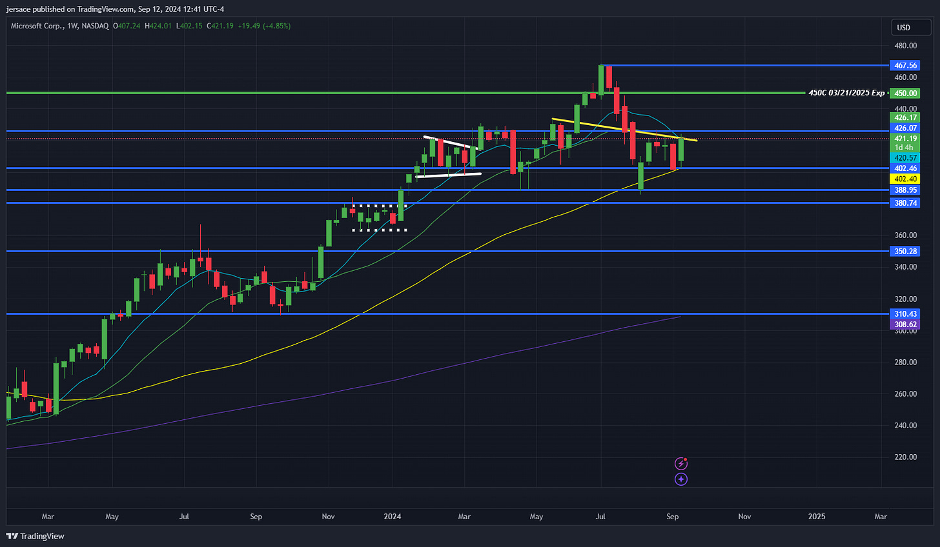
Task: Click the 220.00 price axis tick
Action: pos(905,457)
